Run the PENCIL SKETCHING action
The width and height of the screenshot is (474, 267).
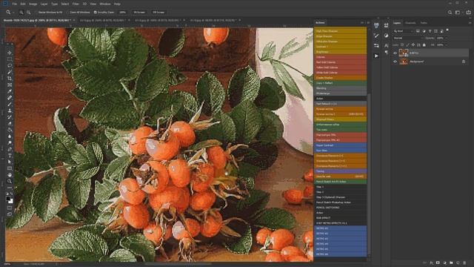(341, 208)
